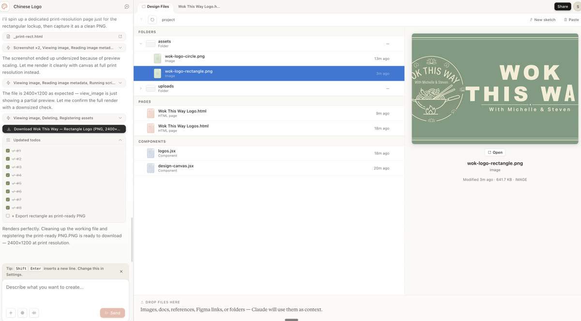Switch to the Design Files tab
Image resolution: width=581 pixels, height=321 pixels.
(155, 7)
